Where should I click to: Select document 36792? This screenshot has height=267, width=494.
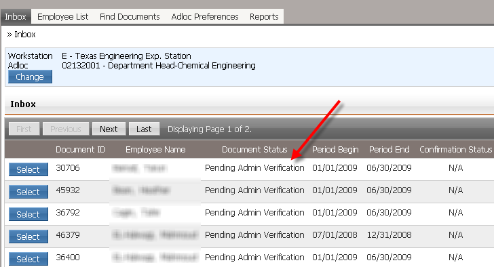(28, 214)
